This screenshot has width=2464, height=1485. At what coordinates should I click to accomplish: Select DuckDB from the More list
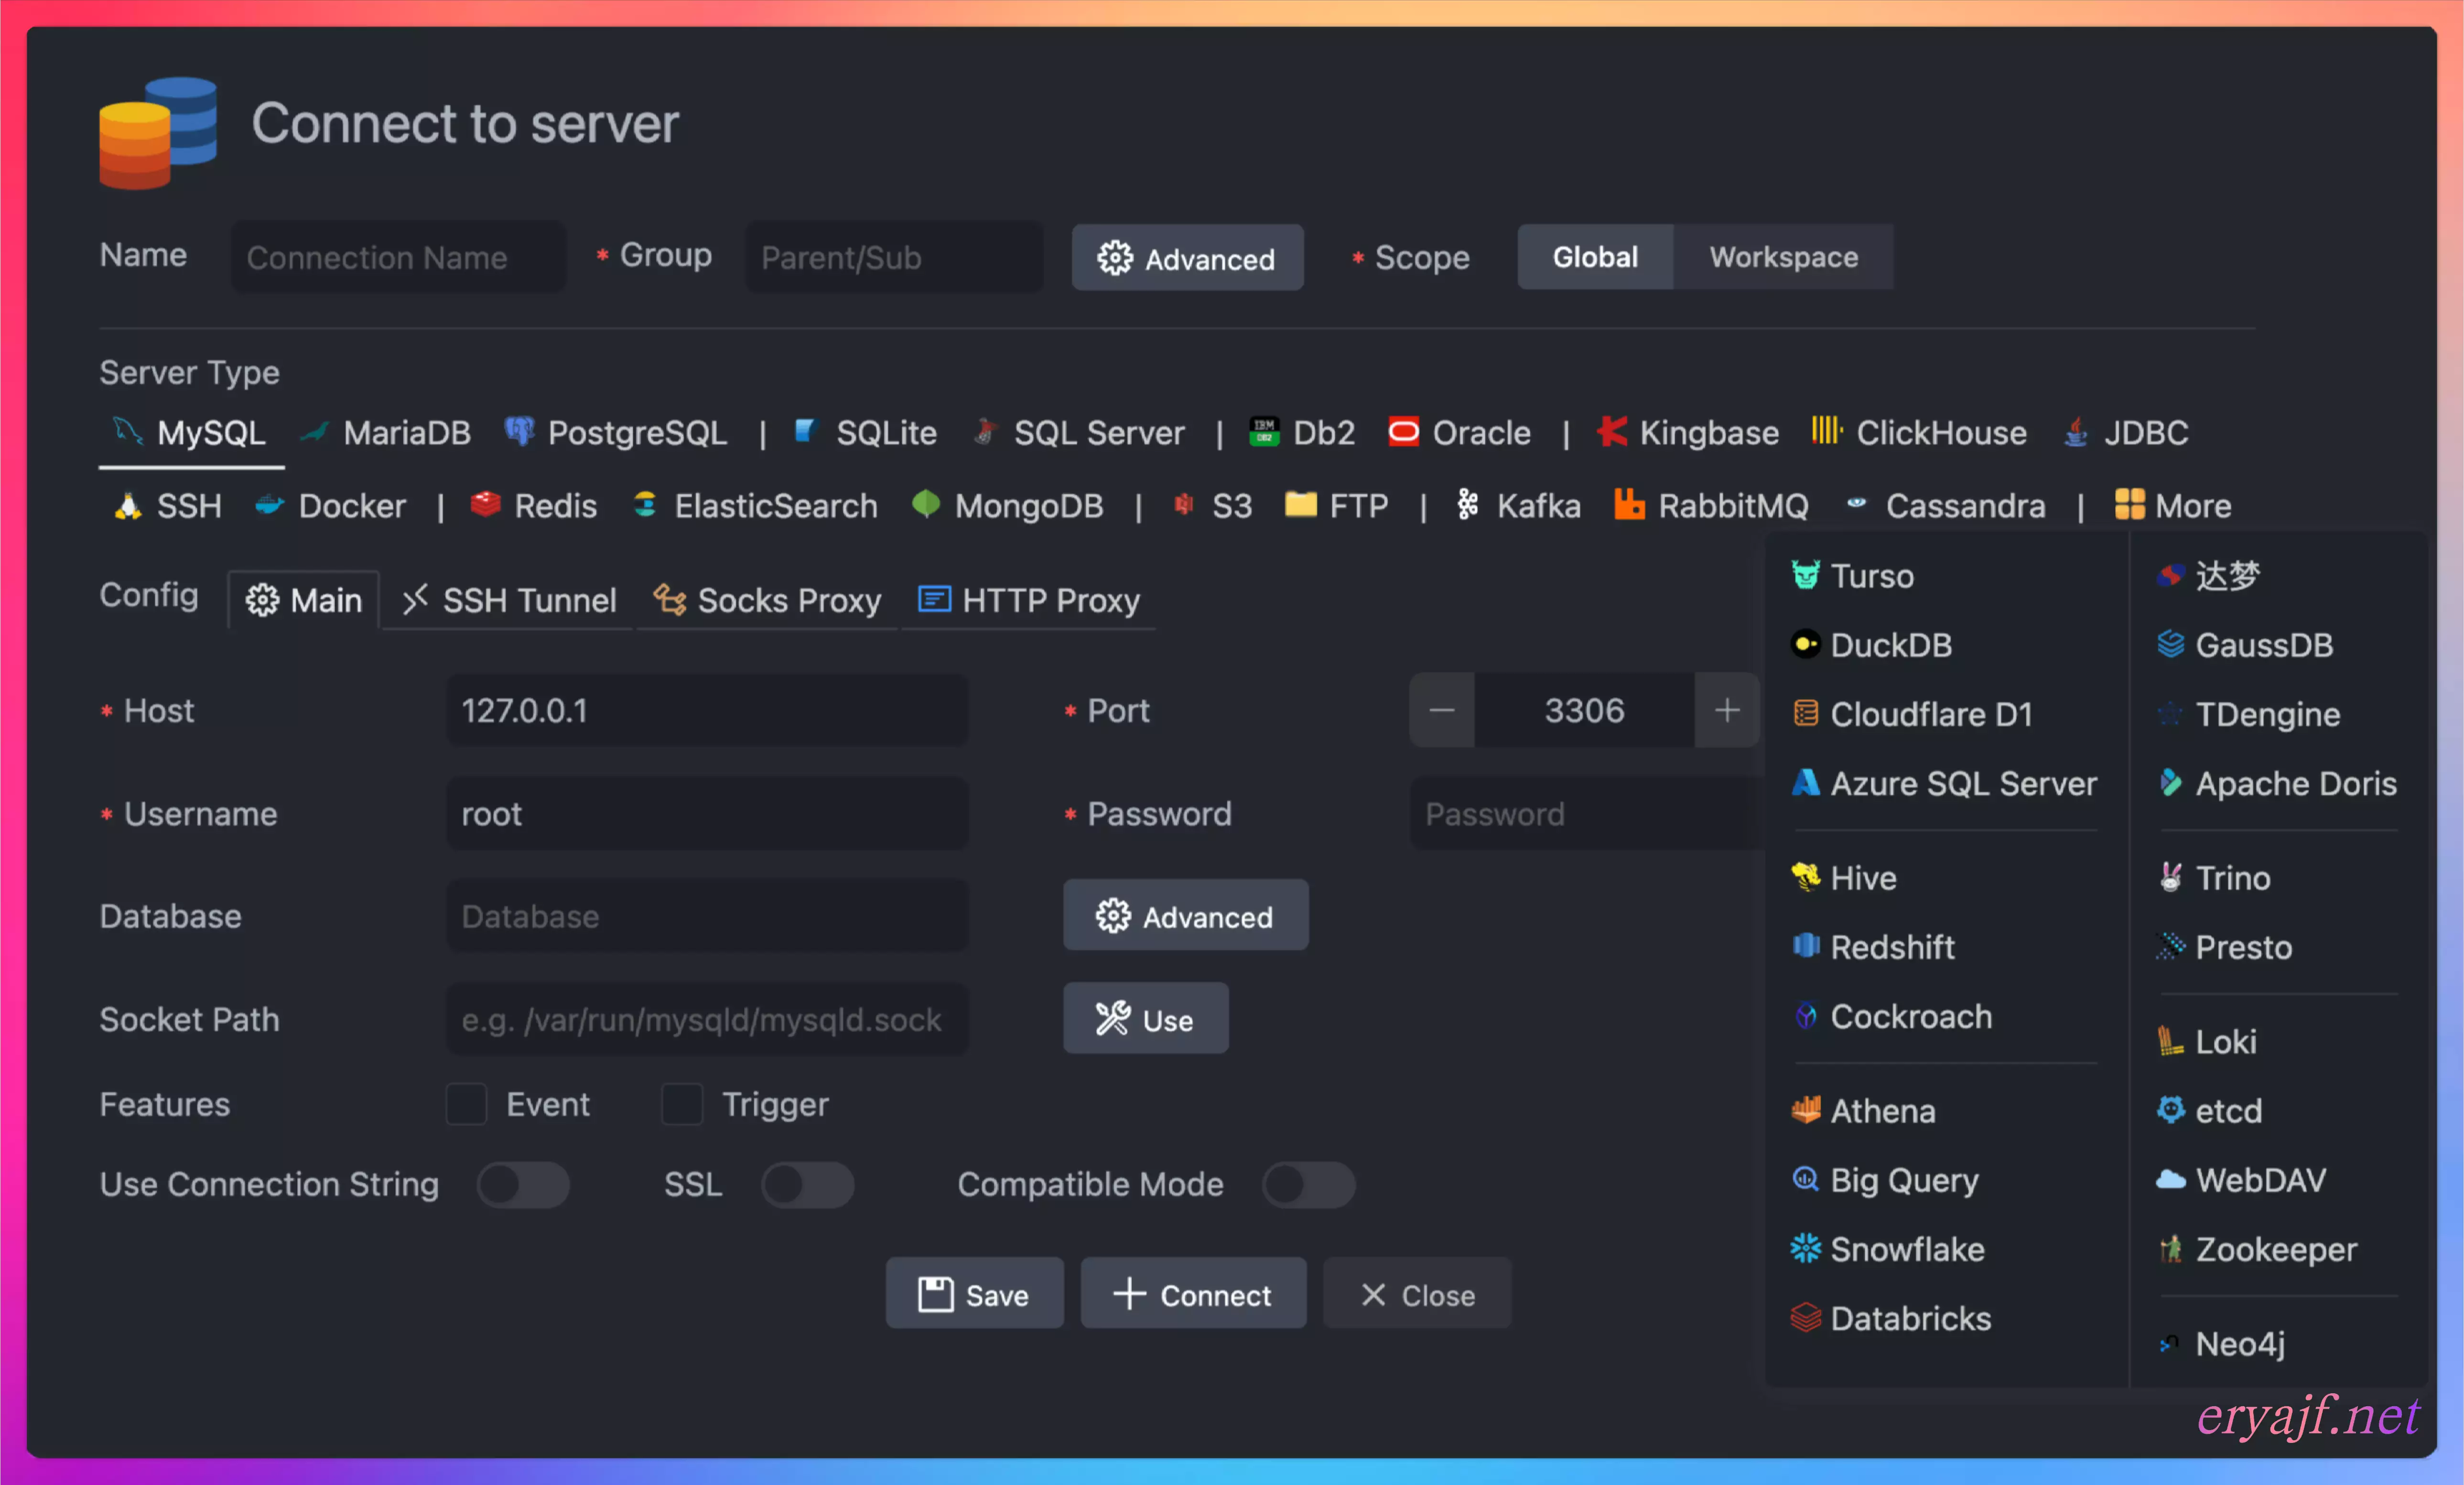(1871, 645)
